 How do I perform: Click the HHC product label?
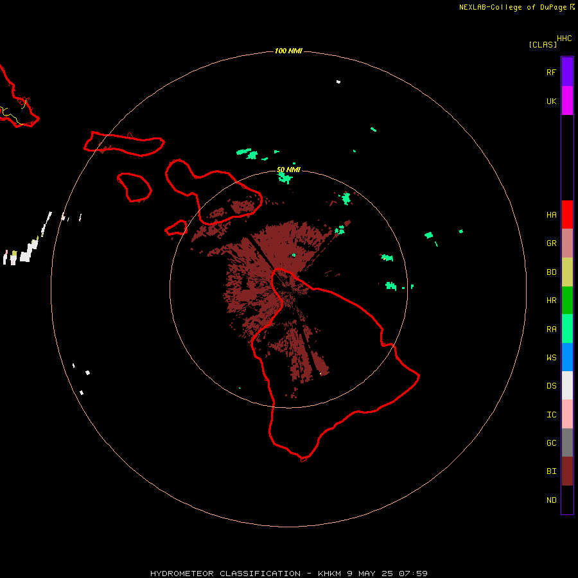click(565, 39)
